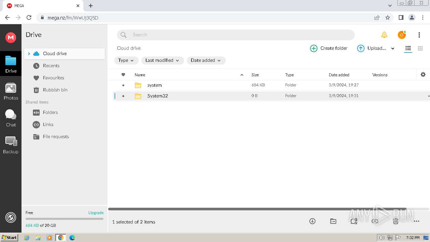Click the Upload button
The height and width of the screenshot is (242, 430).
point(372,48)
